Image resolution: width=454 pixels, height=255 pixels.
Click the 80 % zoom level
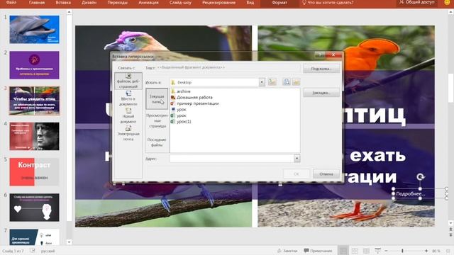tap(436, 251)
